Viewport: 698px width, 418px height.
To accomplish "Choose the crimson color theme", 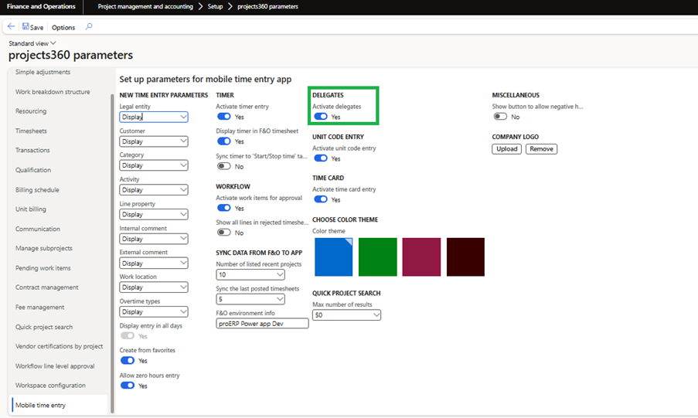I will 421,257.
